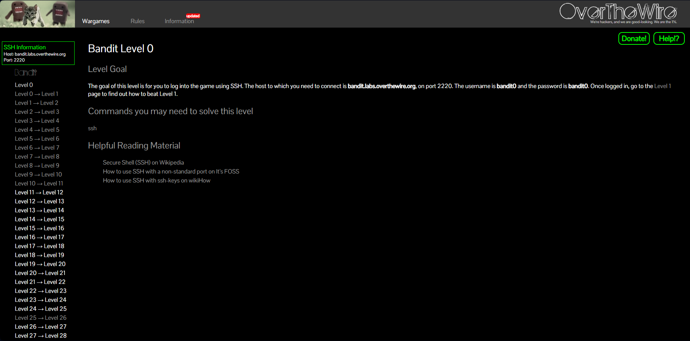Viewport: 690px width, 341px height.
Task: Go to Level 24 → Level 25
Action: [x=41, y=309]
